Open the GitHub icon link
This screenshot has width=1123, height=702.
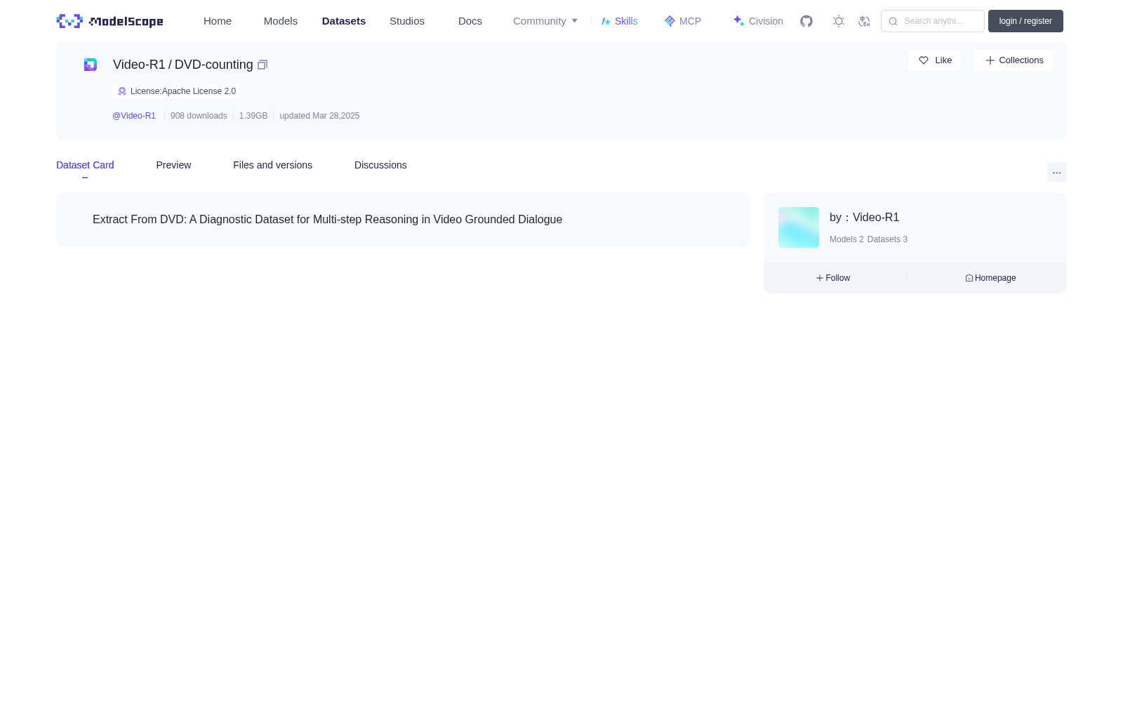tap(806, 21)
